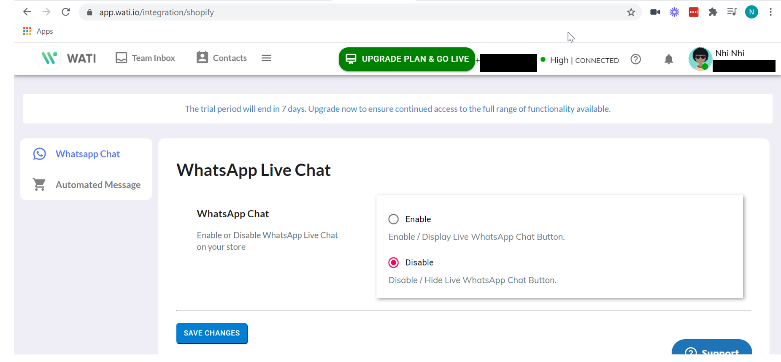The height and width of the screenshot is (362, 781).
Task: Click the shopping cart icon in sidebar
Action: click(x=39, y=184)
